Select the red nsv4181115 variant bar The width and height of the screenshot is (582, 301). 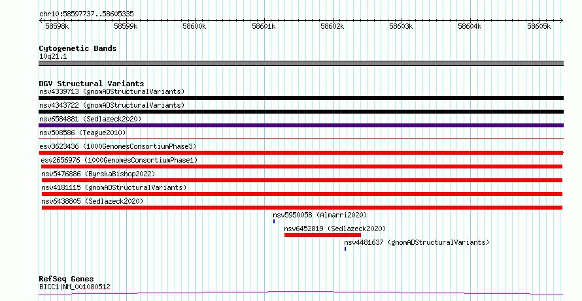coord(302,194)
